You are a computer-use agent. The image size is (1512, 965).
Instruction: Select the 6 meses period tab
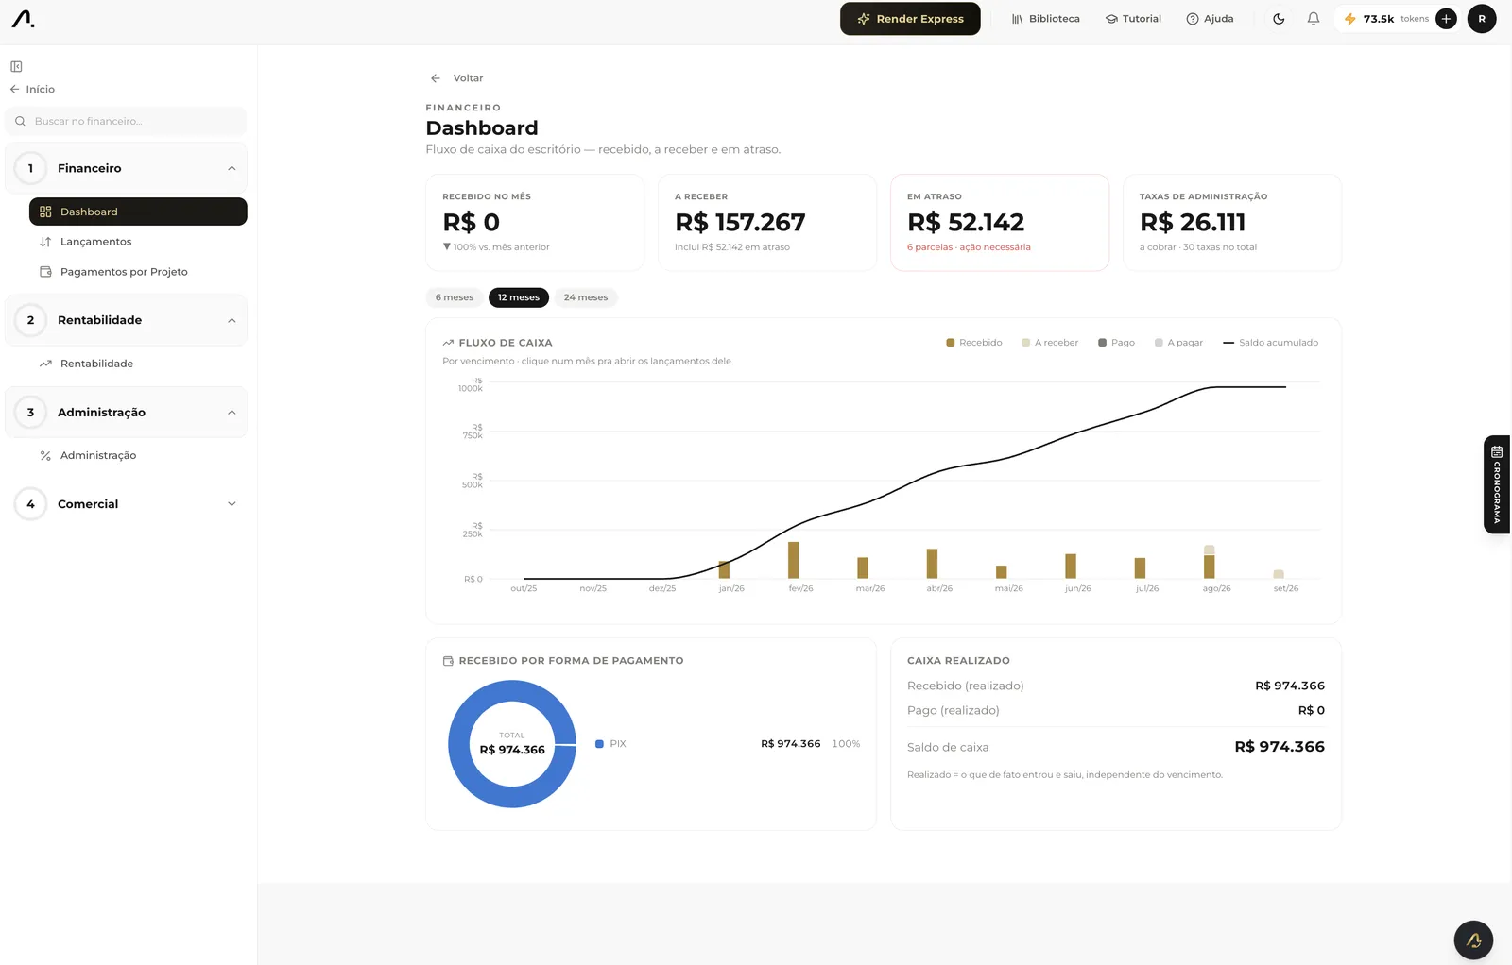(x=455, y=297)
